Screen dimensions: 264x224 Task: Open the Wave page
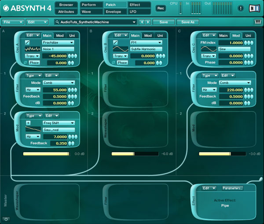[92, 11]
